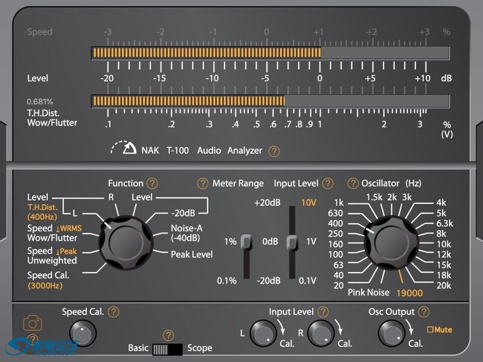Take a snapshot with the camera icon
This screenshot has height=362, width=483.
33,323
